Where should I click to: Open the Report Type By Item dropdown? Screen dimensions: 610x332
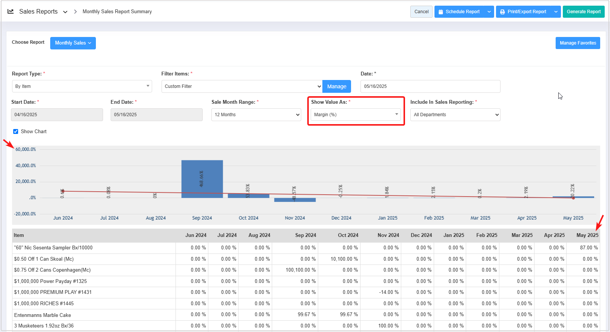(82, 86)
